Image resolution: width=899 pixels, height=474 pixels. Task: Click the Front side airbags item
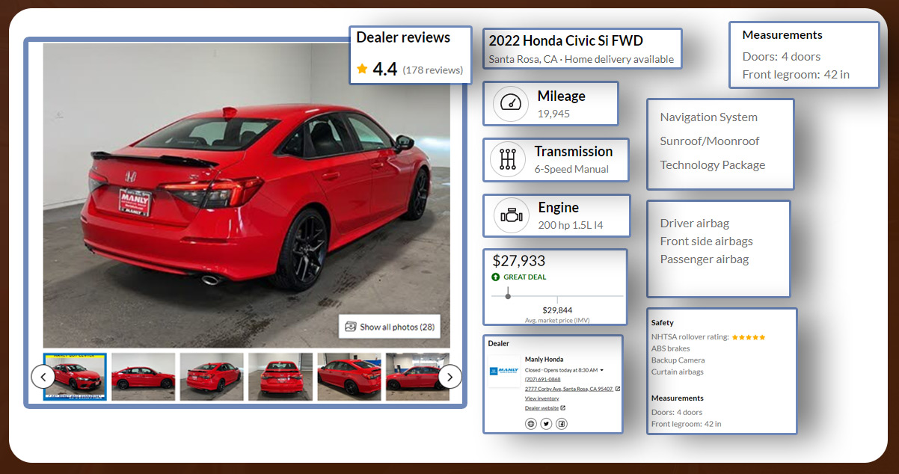click(707, 241)
